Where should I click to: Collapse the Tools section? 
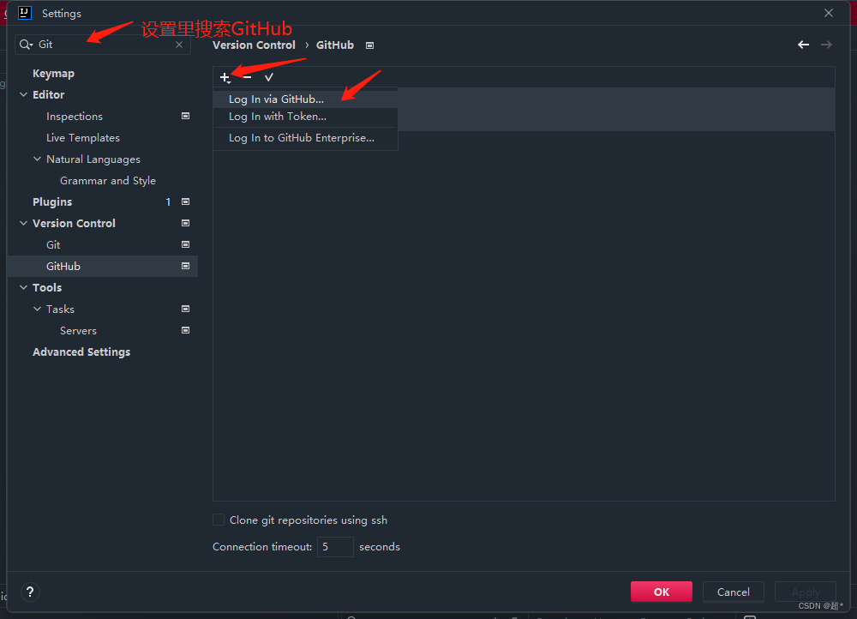tap(24, 287)
